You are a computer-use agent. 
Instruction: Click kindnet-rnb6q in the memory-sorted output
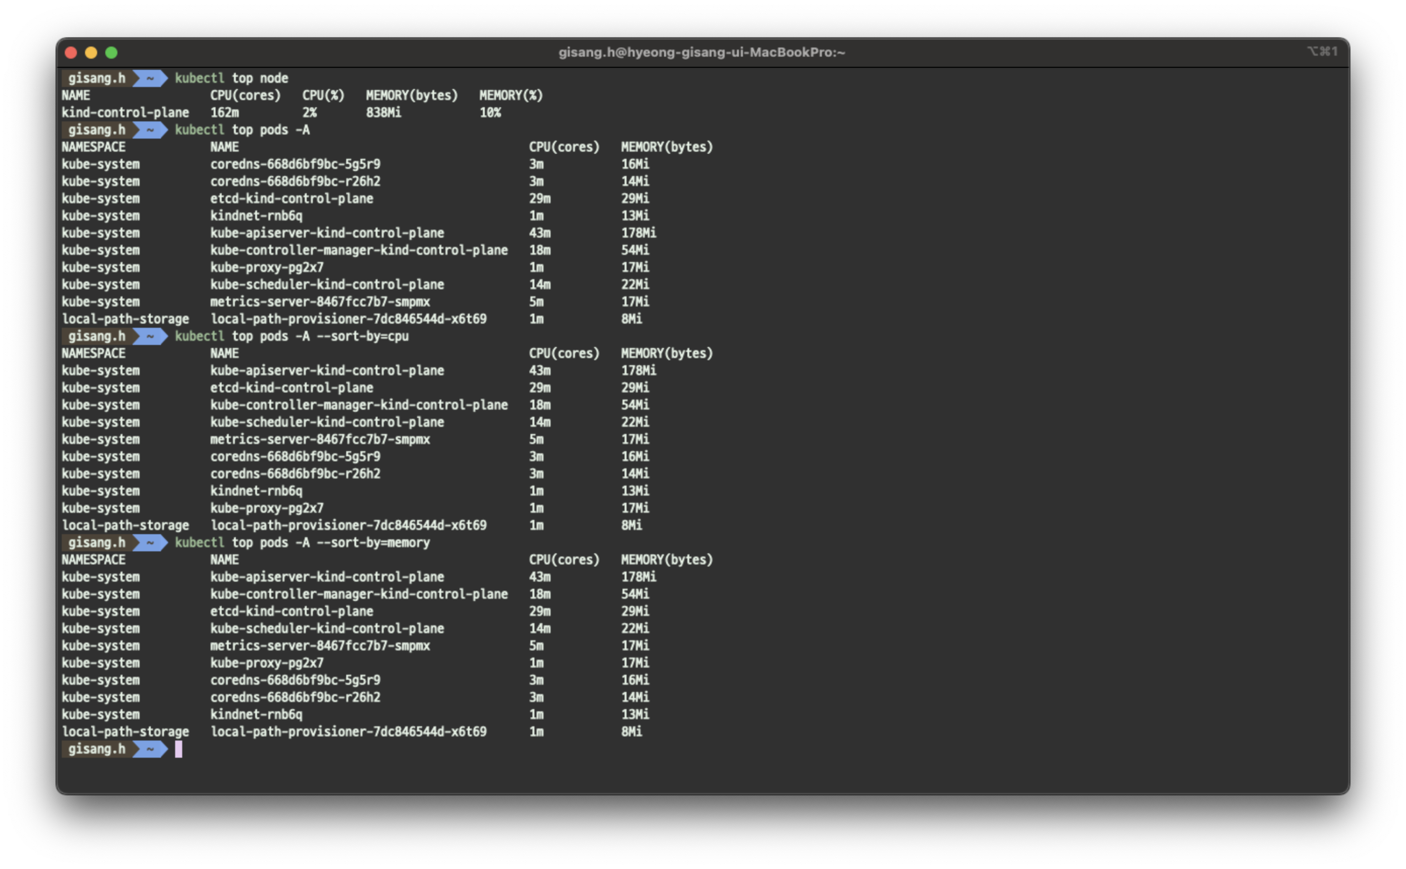[256, 714]
